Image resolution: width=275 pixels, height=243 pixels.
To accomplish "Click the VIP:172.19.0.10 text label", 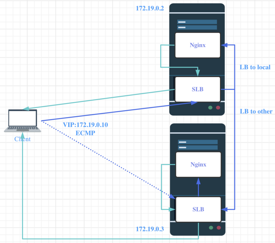I will (x=85, y=125).
